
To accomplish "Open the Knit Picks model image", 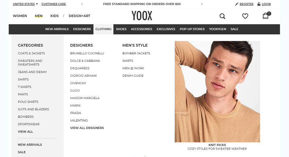I will coord(217,92).
